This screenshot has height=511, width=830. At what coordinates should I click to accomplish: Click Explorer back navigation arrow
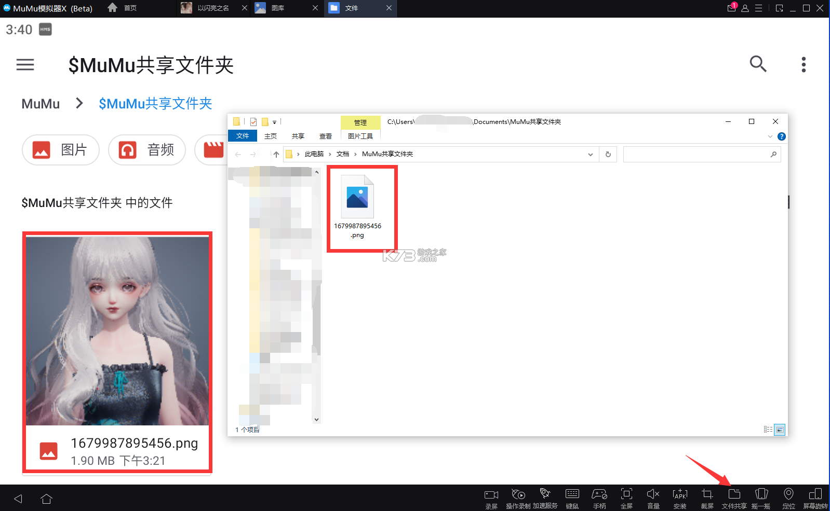pyautogui.click(x=238, y=154)
